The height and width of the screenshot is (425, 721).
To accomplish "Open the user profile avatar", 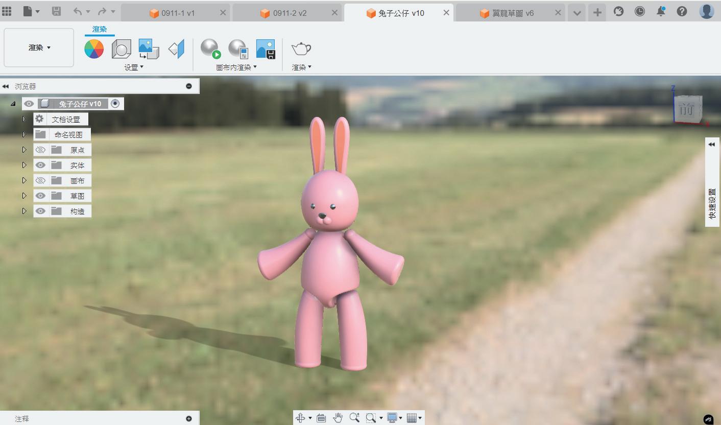I will [707, 11].
